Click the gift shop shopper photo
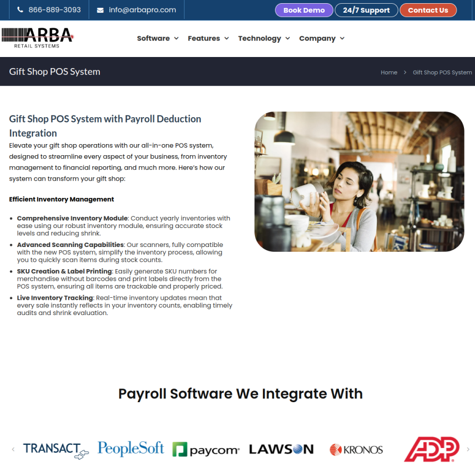Image resolution: width=475 pixels, height=475 pixels. click(359, 182)
